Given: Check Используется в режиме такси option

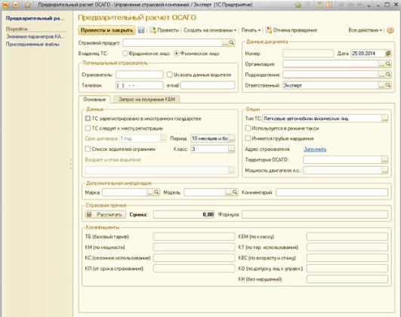Looking at the screenshot, I should click(x=248, y=128).
